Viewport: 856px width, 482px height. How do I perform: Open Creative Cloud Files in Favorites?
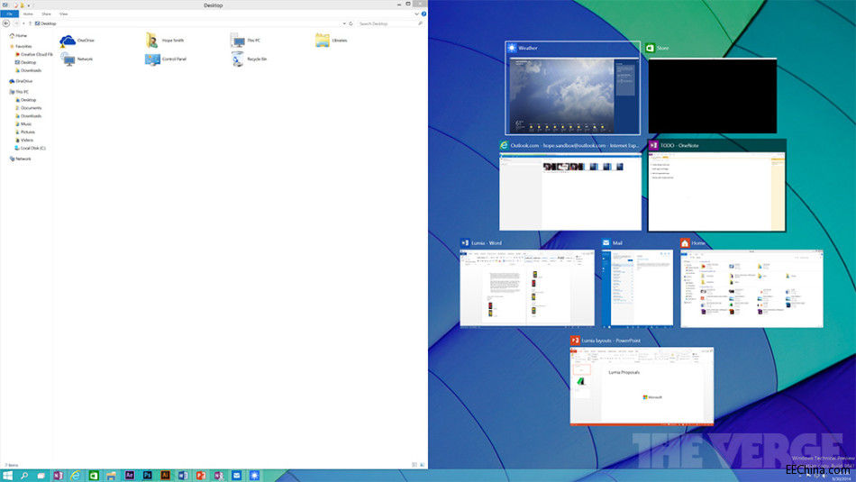[x=34, y=55]
